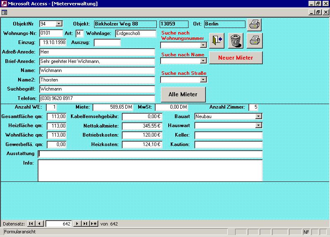The width and height of the screenshot is (330, 237).
Task: Go to previous record navigation arrow
Action: tap(39, 223)
